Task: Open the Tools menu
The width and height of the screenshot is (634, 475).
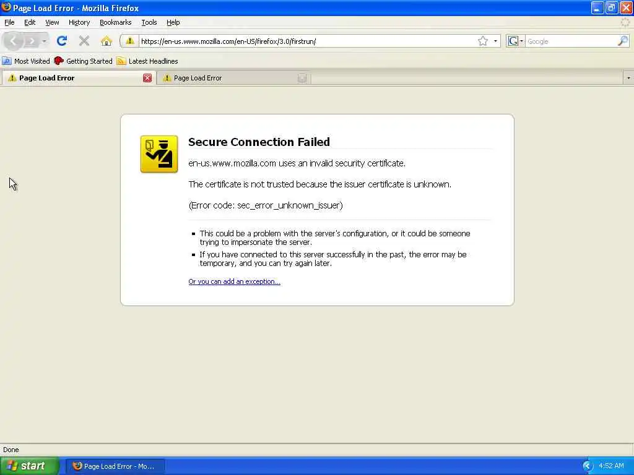Action: pyautogui.click(x=149, y=22)
